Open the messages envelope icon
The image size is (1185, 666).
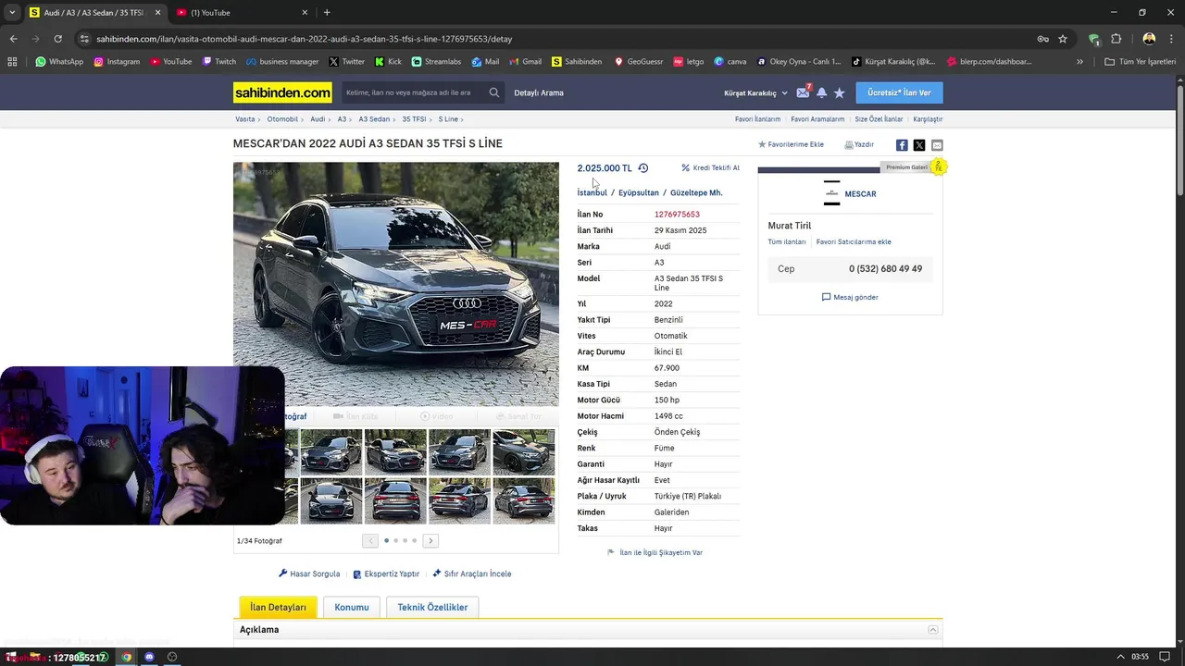click(803, 92)
